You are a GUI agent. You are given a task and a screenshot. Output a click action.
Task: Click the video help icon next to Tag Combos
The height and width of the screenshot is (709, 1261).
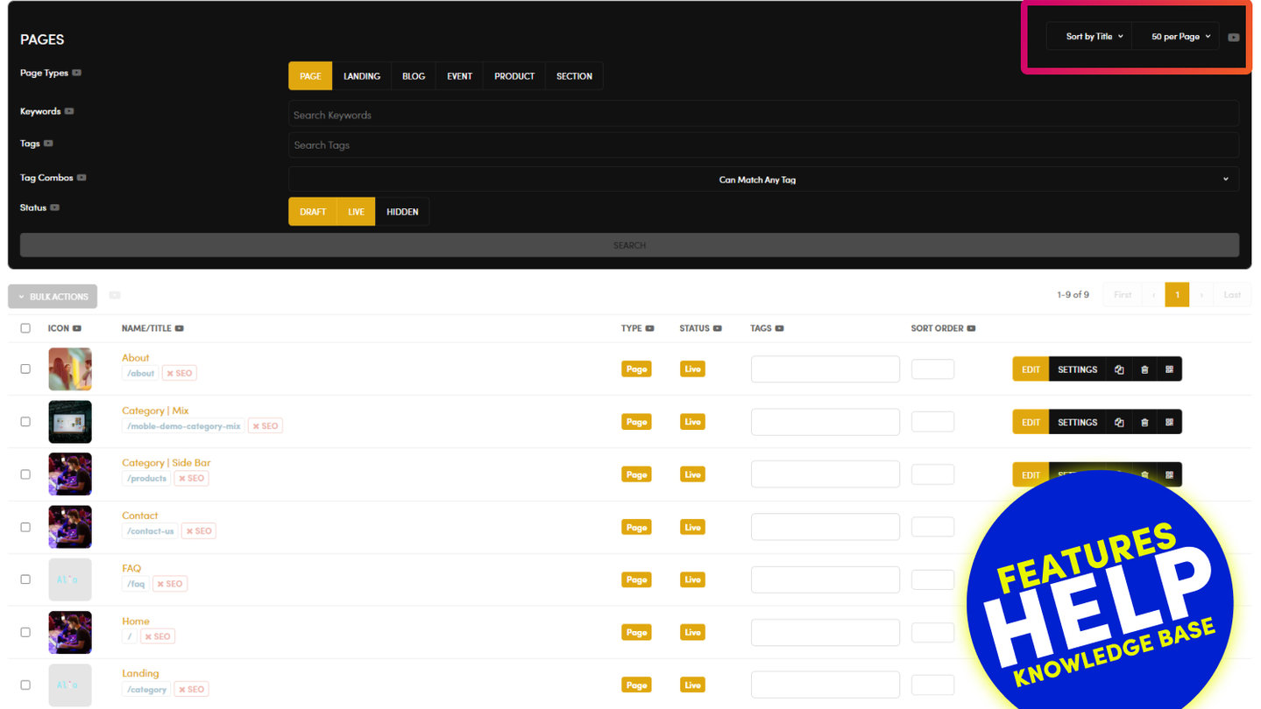tap(81, 178)
